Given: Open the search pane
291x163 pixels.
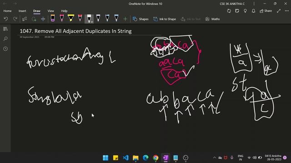Looking at the screenshot, I should pos(5,39).
